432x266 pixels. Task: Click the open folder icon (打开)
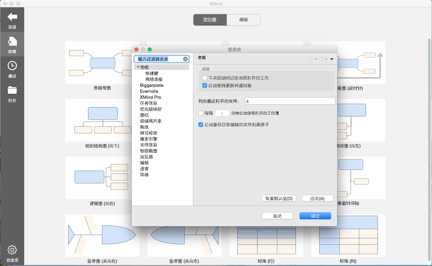[12, 90]
